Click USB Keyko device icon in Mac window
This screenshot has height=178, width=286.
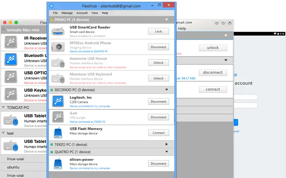[11, 94]
